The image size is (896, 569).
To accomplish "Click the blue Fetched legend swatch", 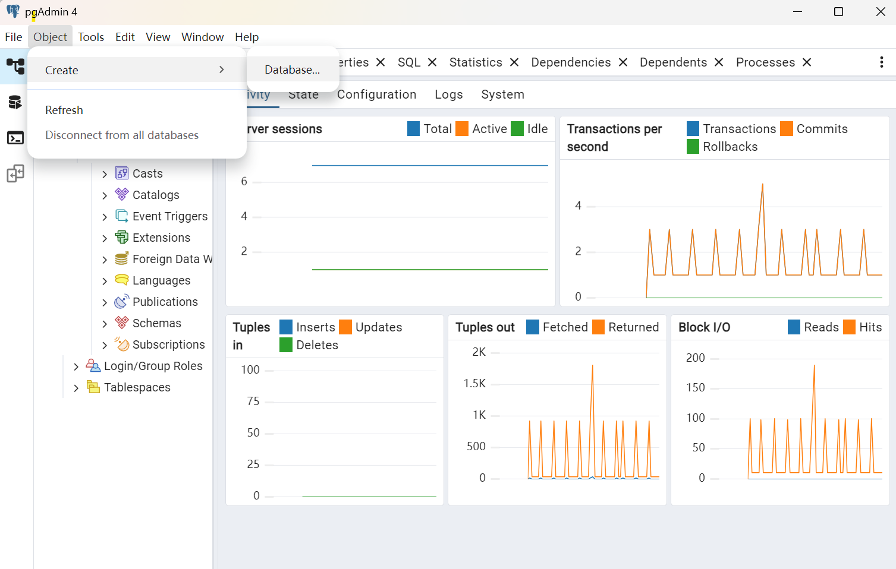I will (x=533, y=327).
